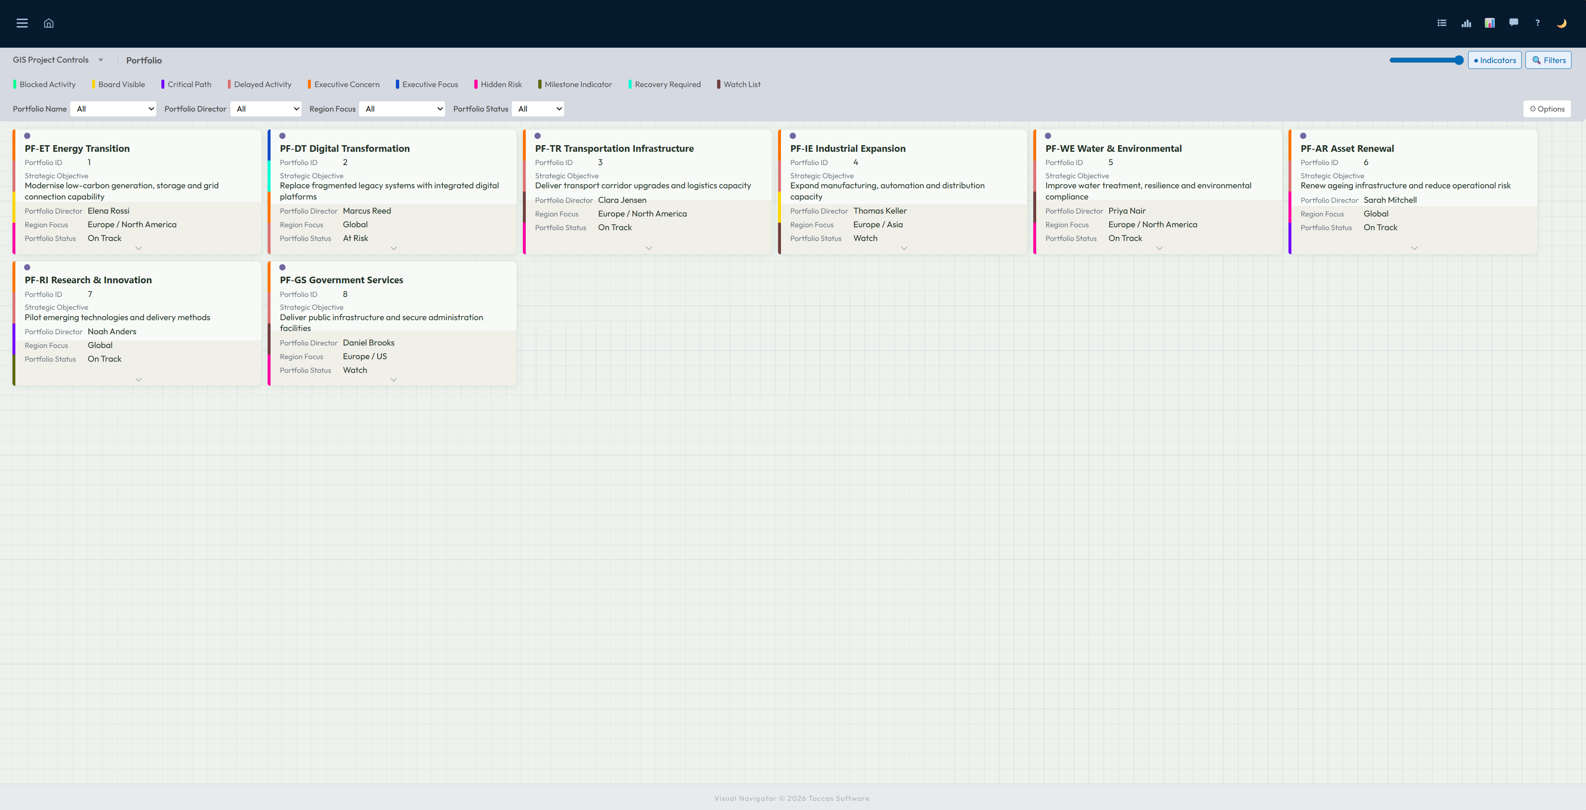Open PF-DT Digital Transformation title
This screenshot has height=810, width=1586.
345,148
